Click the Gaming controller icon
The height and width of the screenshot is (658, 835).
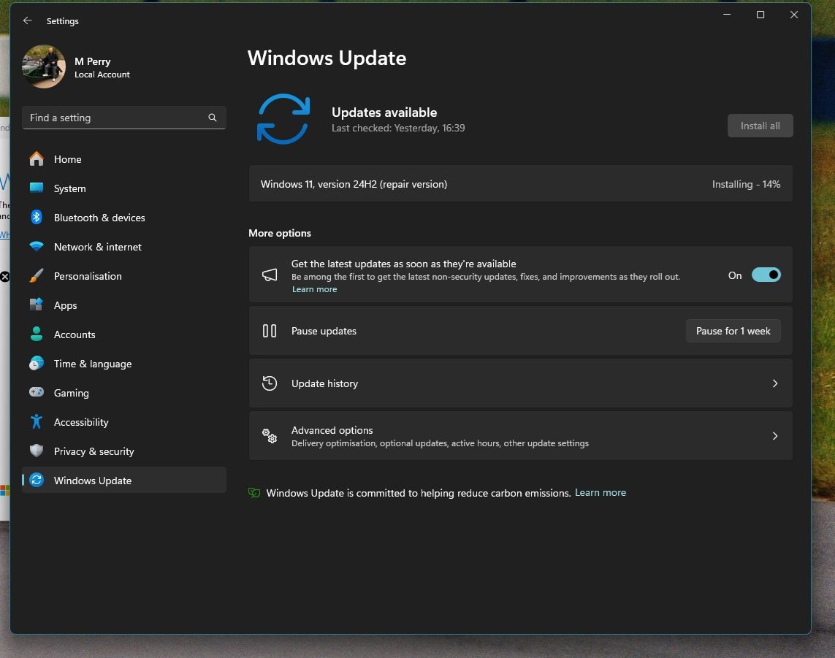(37, 392)
